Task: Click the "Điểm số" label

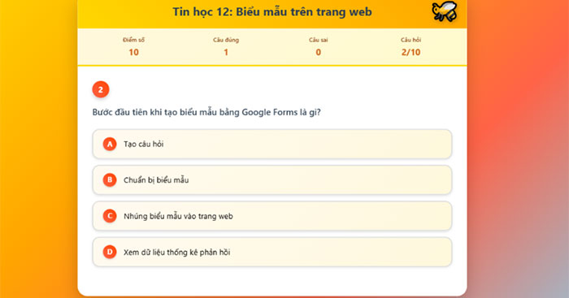Action: point(133,40)
